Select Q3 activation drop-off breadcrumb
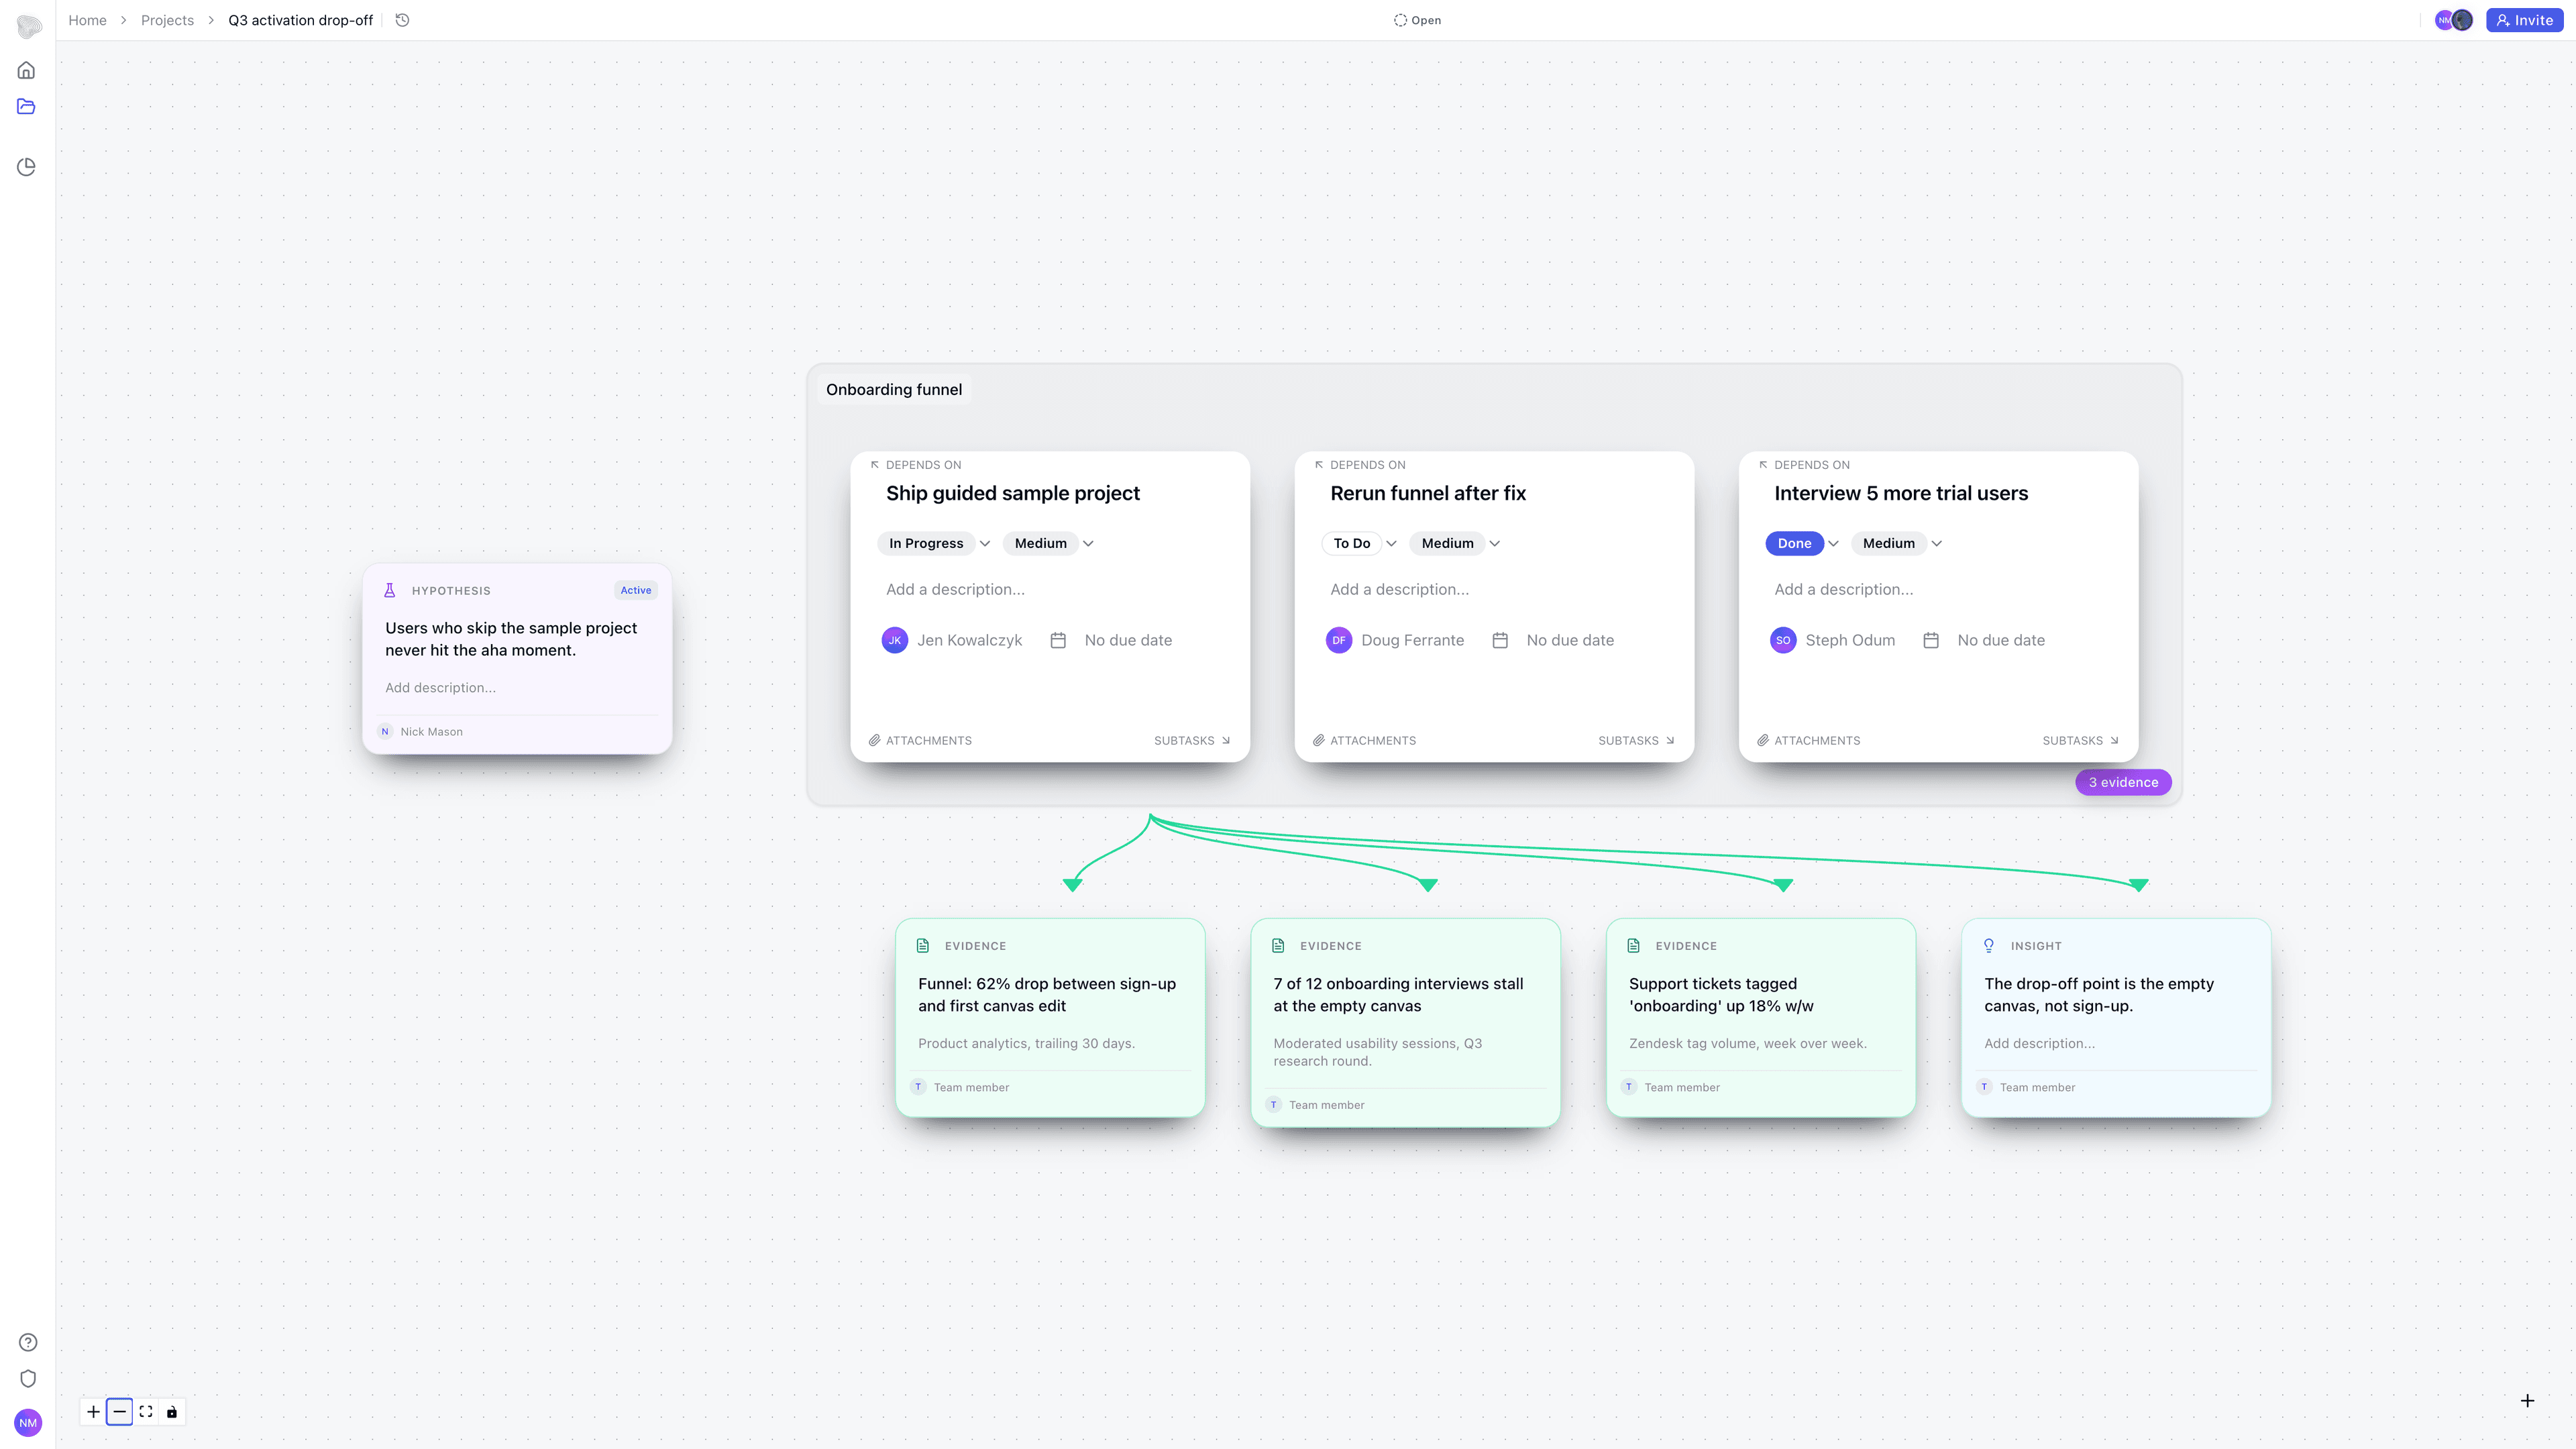This screenshot has width=2576, height=1449. click(x=300, y=20)
